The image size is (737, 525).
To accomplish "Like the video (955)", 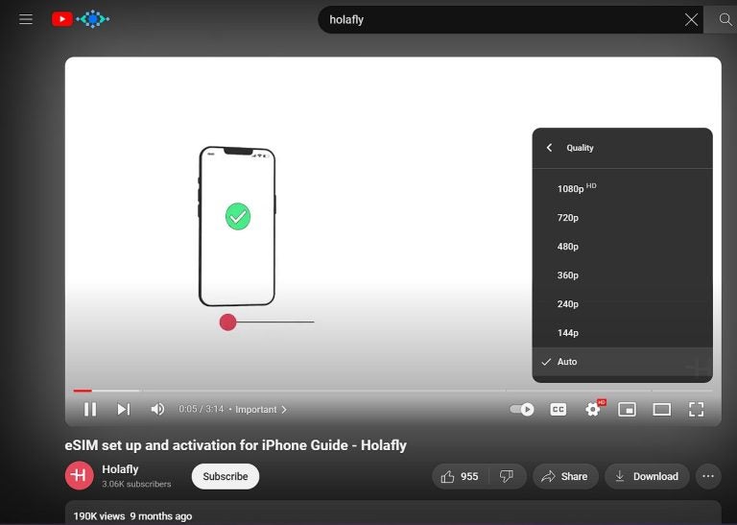I will pyautogui.click(x=460, y=477).
